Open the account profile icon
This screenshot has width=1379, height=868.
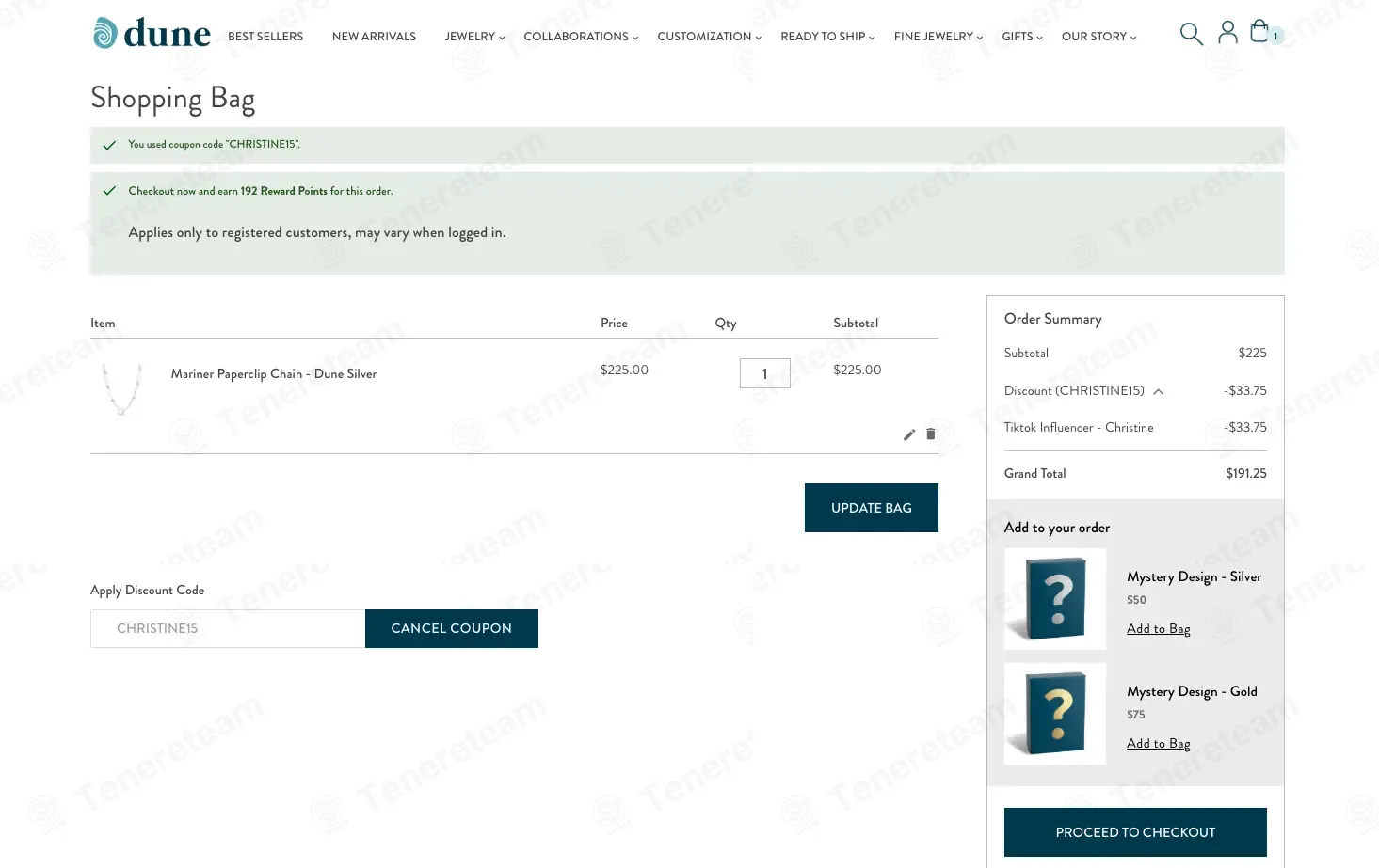click(x=1227, y=33)
